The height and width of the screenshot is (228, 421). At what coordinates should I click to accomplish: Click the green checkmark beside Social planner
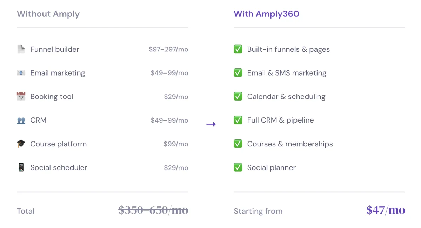(x=238, y=167)
